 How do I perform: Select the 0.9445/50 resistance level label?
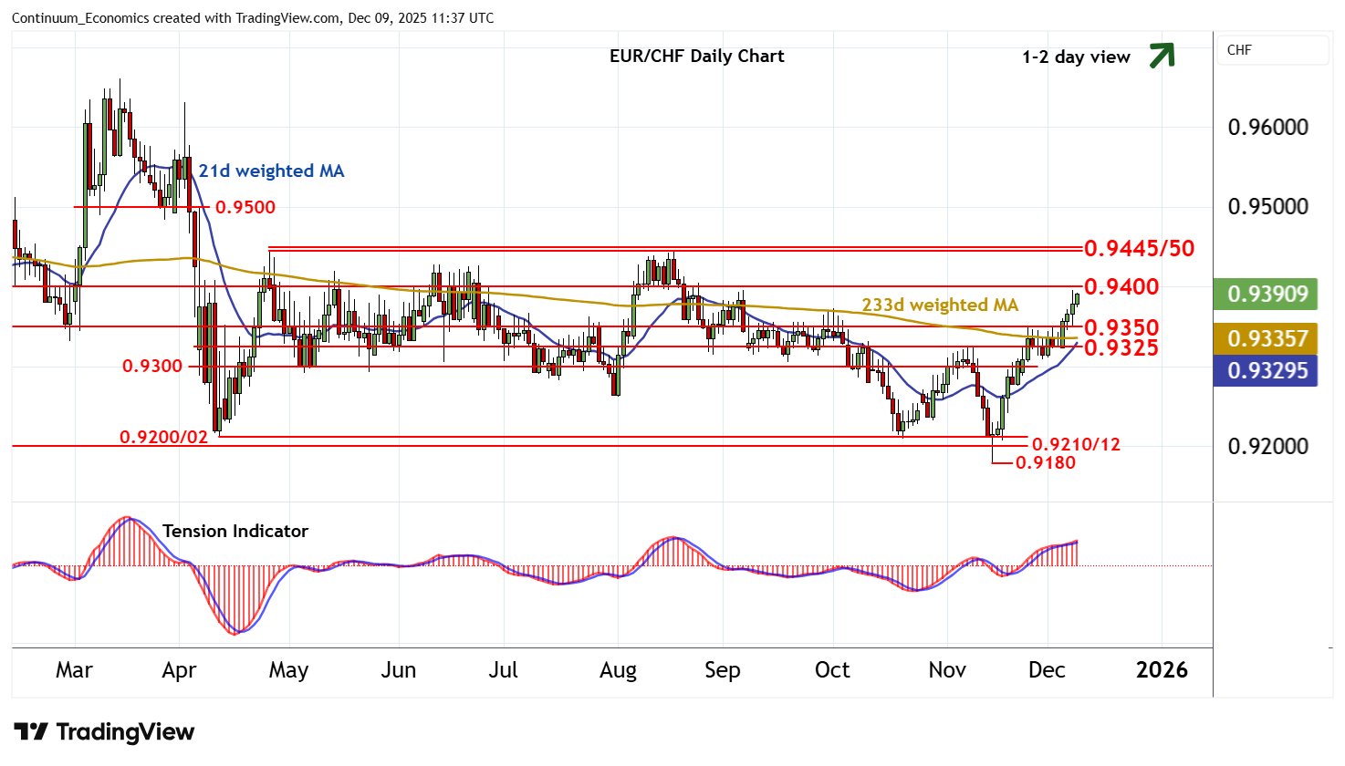click(1139, 248)
